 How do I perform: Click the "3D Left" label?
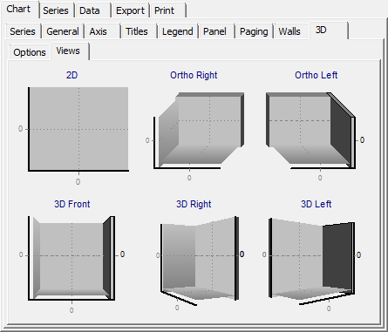coord(317,204)
